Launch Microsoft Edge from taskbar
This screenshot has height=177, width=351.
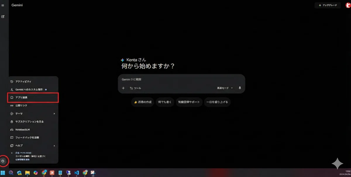[x=19, y=173]
